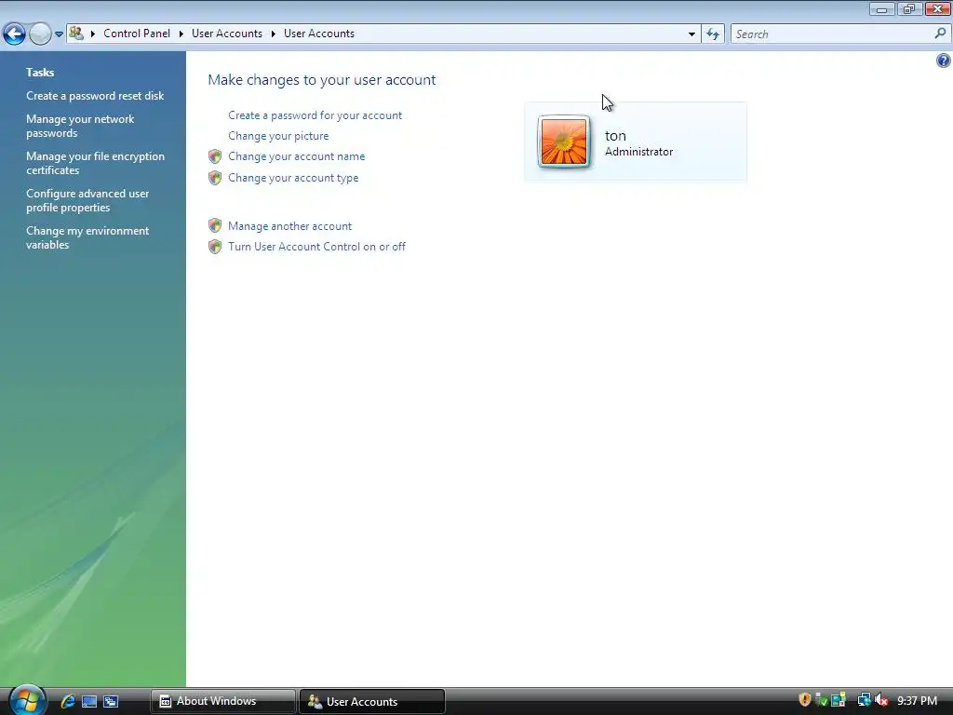
Task: Click shield icon beside Manage another account
Action: tap(215, 225)
